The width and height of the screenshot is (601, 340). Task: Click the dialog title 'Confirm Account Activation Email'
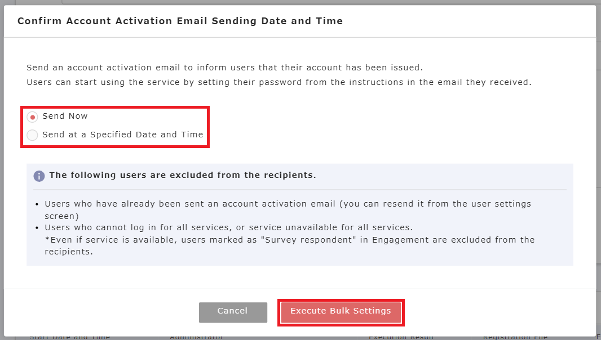point(180,21)
